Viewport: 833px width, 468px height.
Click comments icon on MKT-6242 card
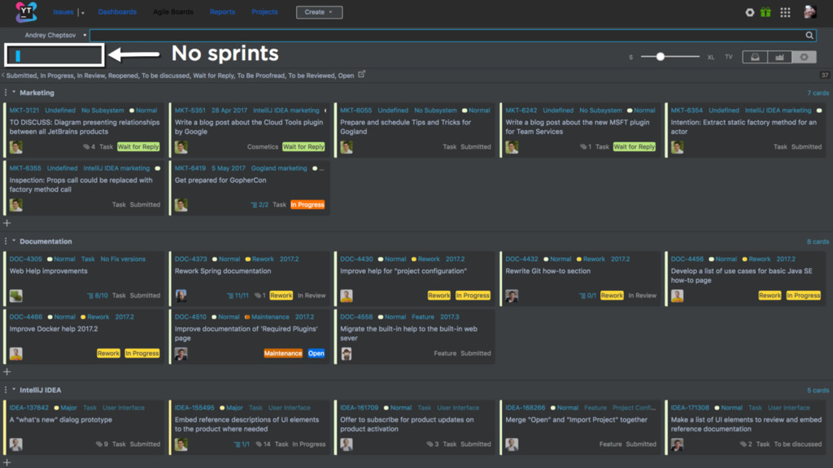(583, 147)
